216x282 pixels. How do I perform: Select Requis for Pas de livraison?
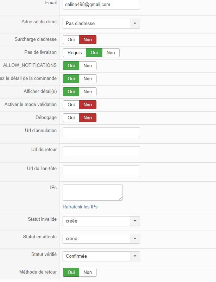75,53
